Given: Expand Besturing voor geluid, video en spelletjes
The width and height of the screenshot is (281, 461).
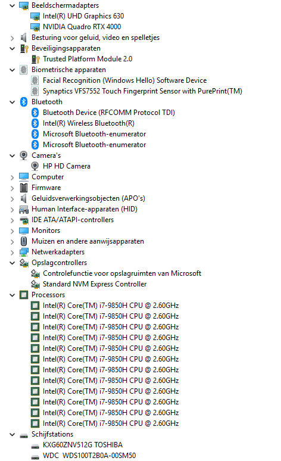Looking at the screenshot, I should pos(12,38).
